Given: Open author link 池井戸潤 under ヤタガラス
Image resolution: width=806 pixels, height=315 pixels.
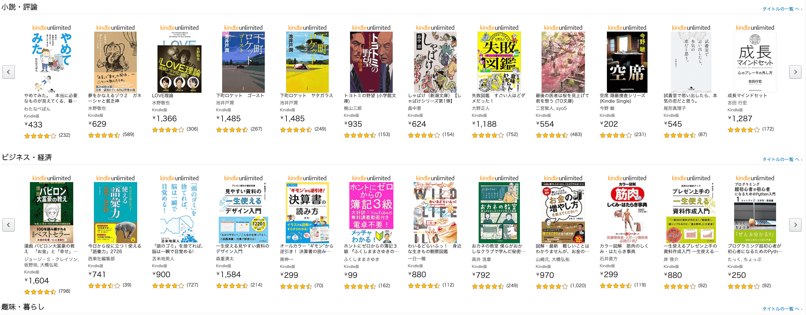Looking at the screenshot, I should 289,103.
